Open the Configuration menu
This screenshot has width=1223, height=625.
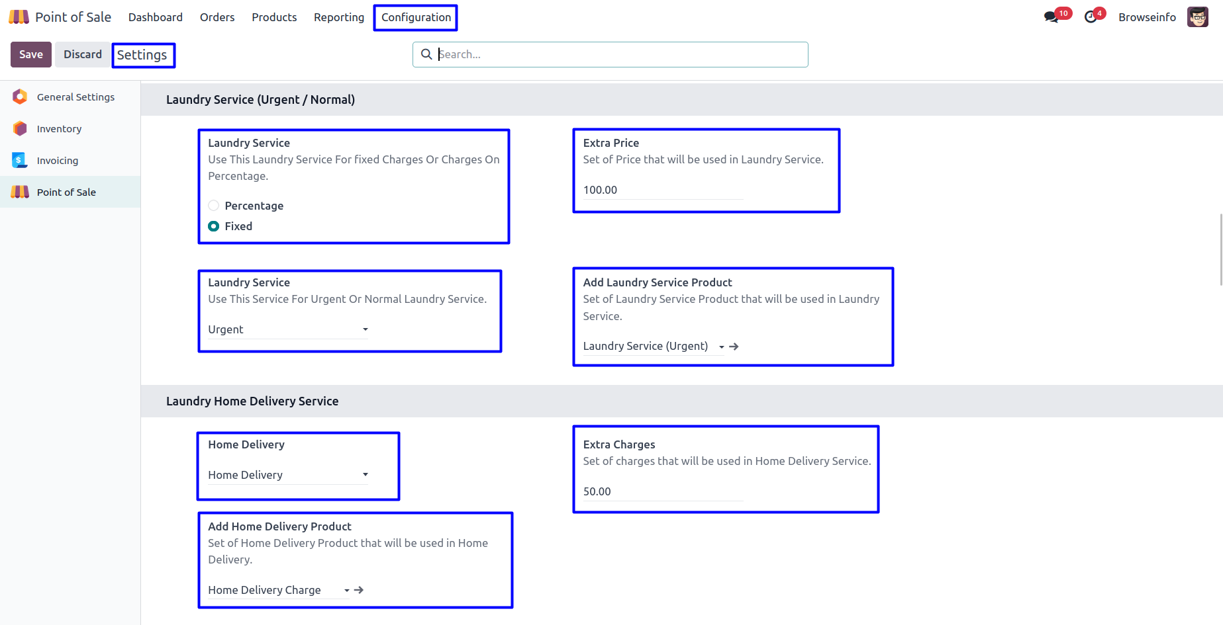[x=416, y=17]
